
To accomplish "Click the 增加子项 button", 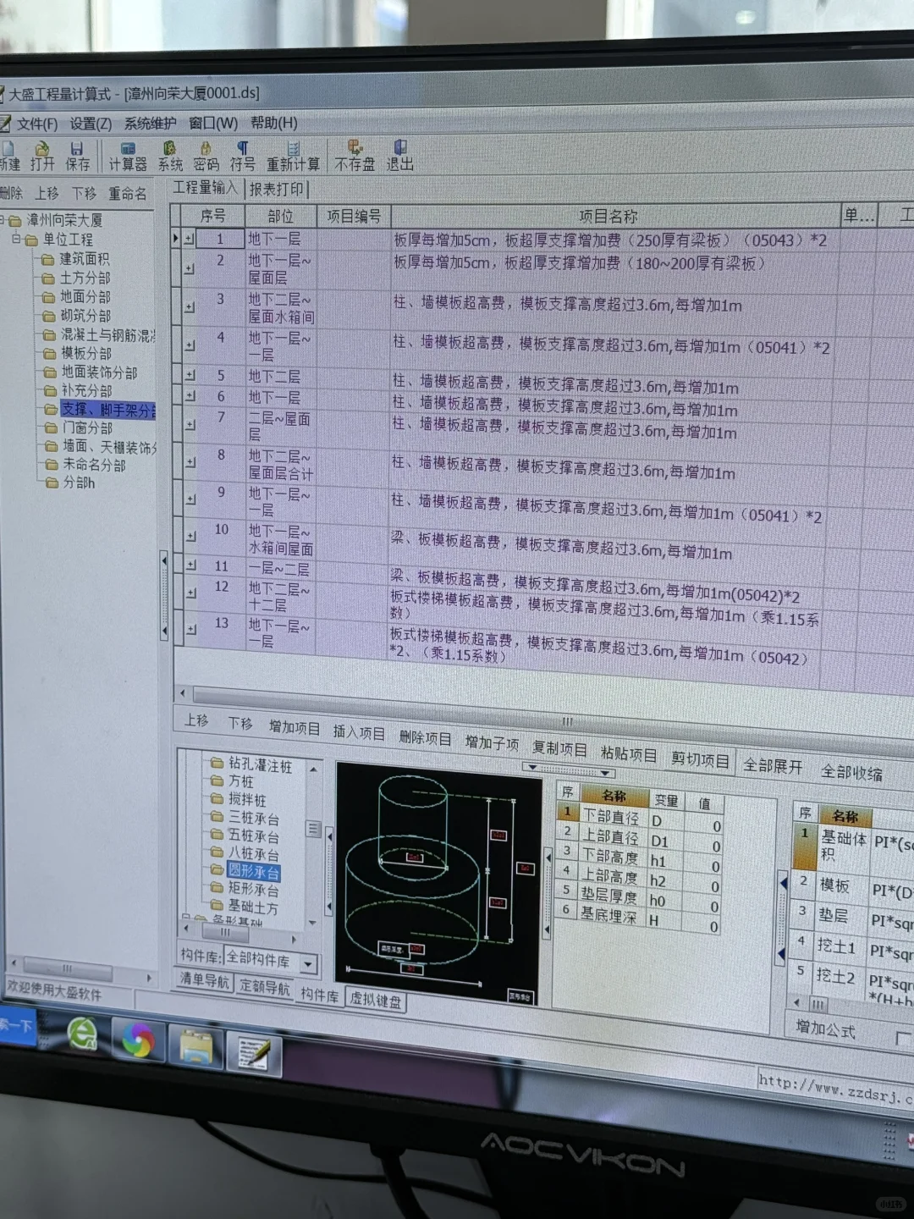I will pos(492,742).
